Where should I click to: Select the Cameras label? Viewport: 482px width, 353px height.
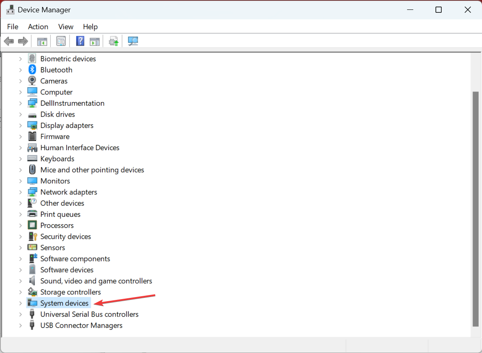coord(54,81)
